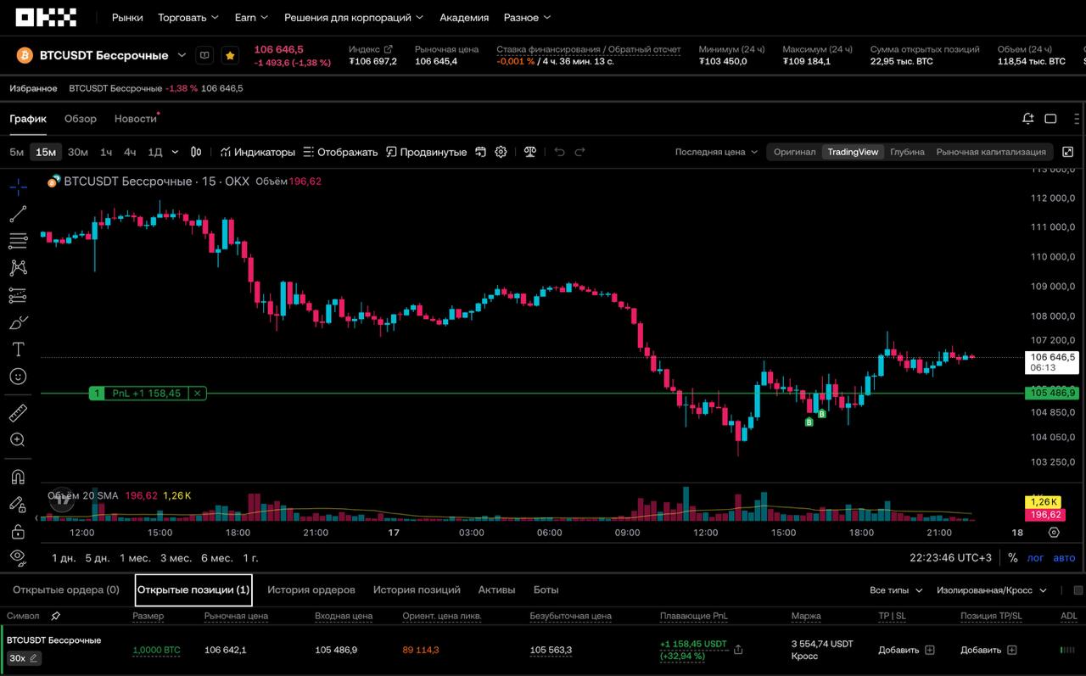Viewport: 1086px width, 676px height.
Task: Hide all drawings with eye icon
Action: pyautogui.click(x=18, y=556)
